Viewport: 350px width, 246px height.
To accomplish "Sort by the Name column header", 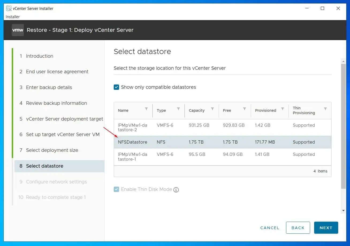I will [123, 110].
